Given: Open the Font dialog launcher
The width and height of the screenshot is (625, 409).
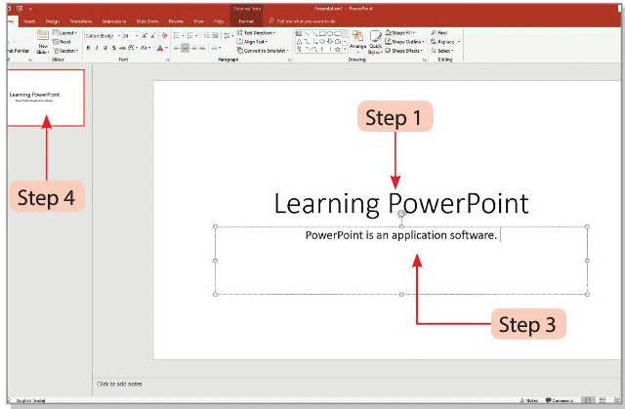Looking at the screenshot, I should click(168, 61).
